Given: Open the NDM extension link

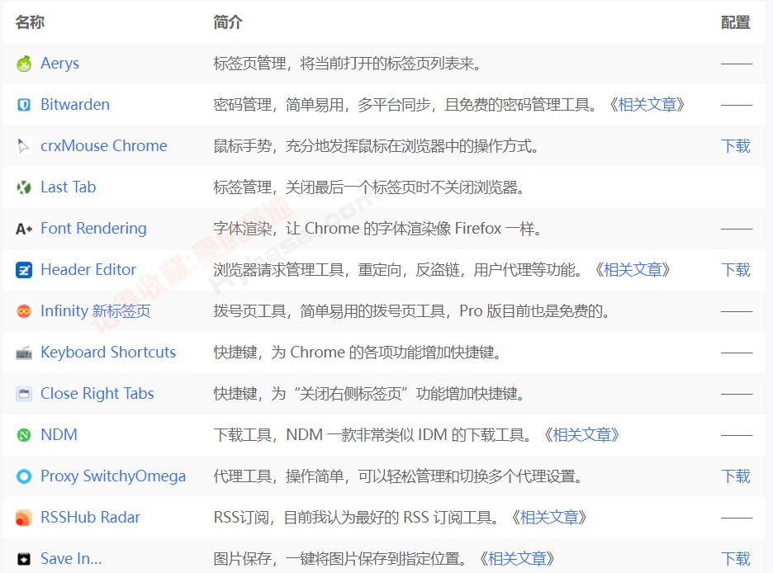Looking at the screenshot, I should (x=59, y=434).
